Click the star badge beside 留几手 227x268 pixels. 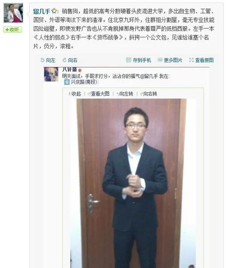pos(55,11)
